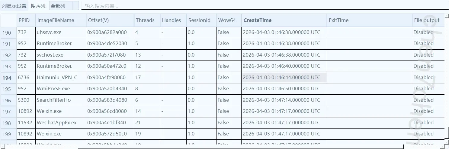Sort by ExitTime column header
Image resolution: width=449 pixels, height=149 pixels.
point(338,20)
